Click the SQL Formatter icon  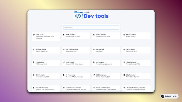pos(124,75)
